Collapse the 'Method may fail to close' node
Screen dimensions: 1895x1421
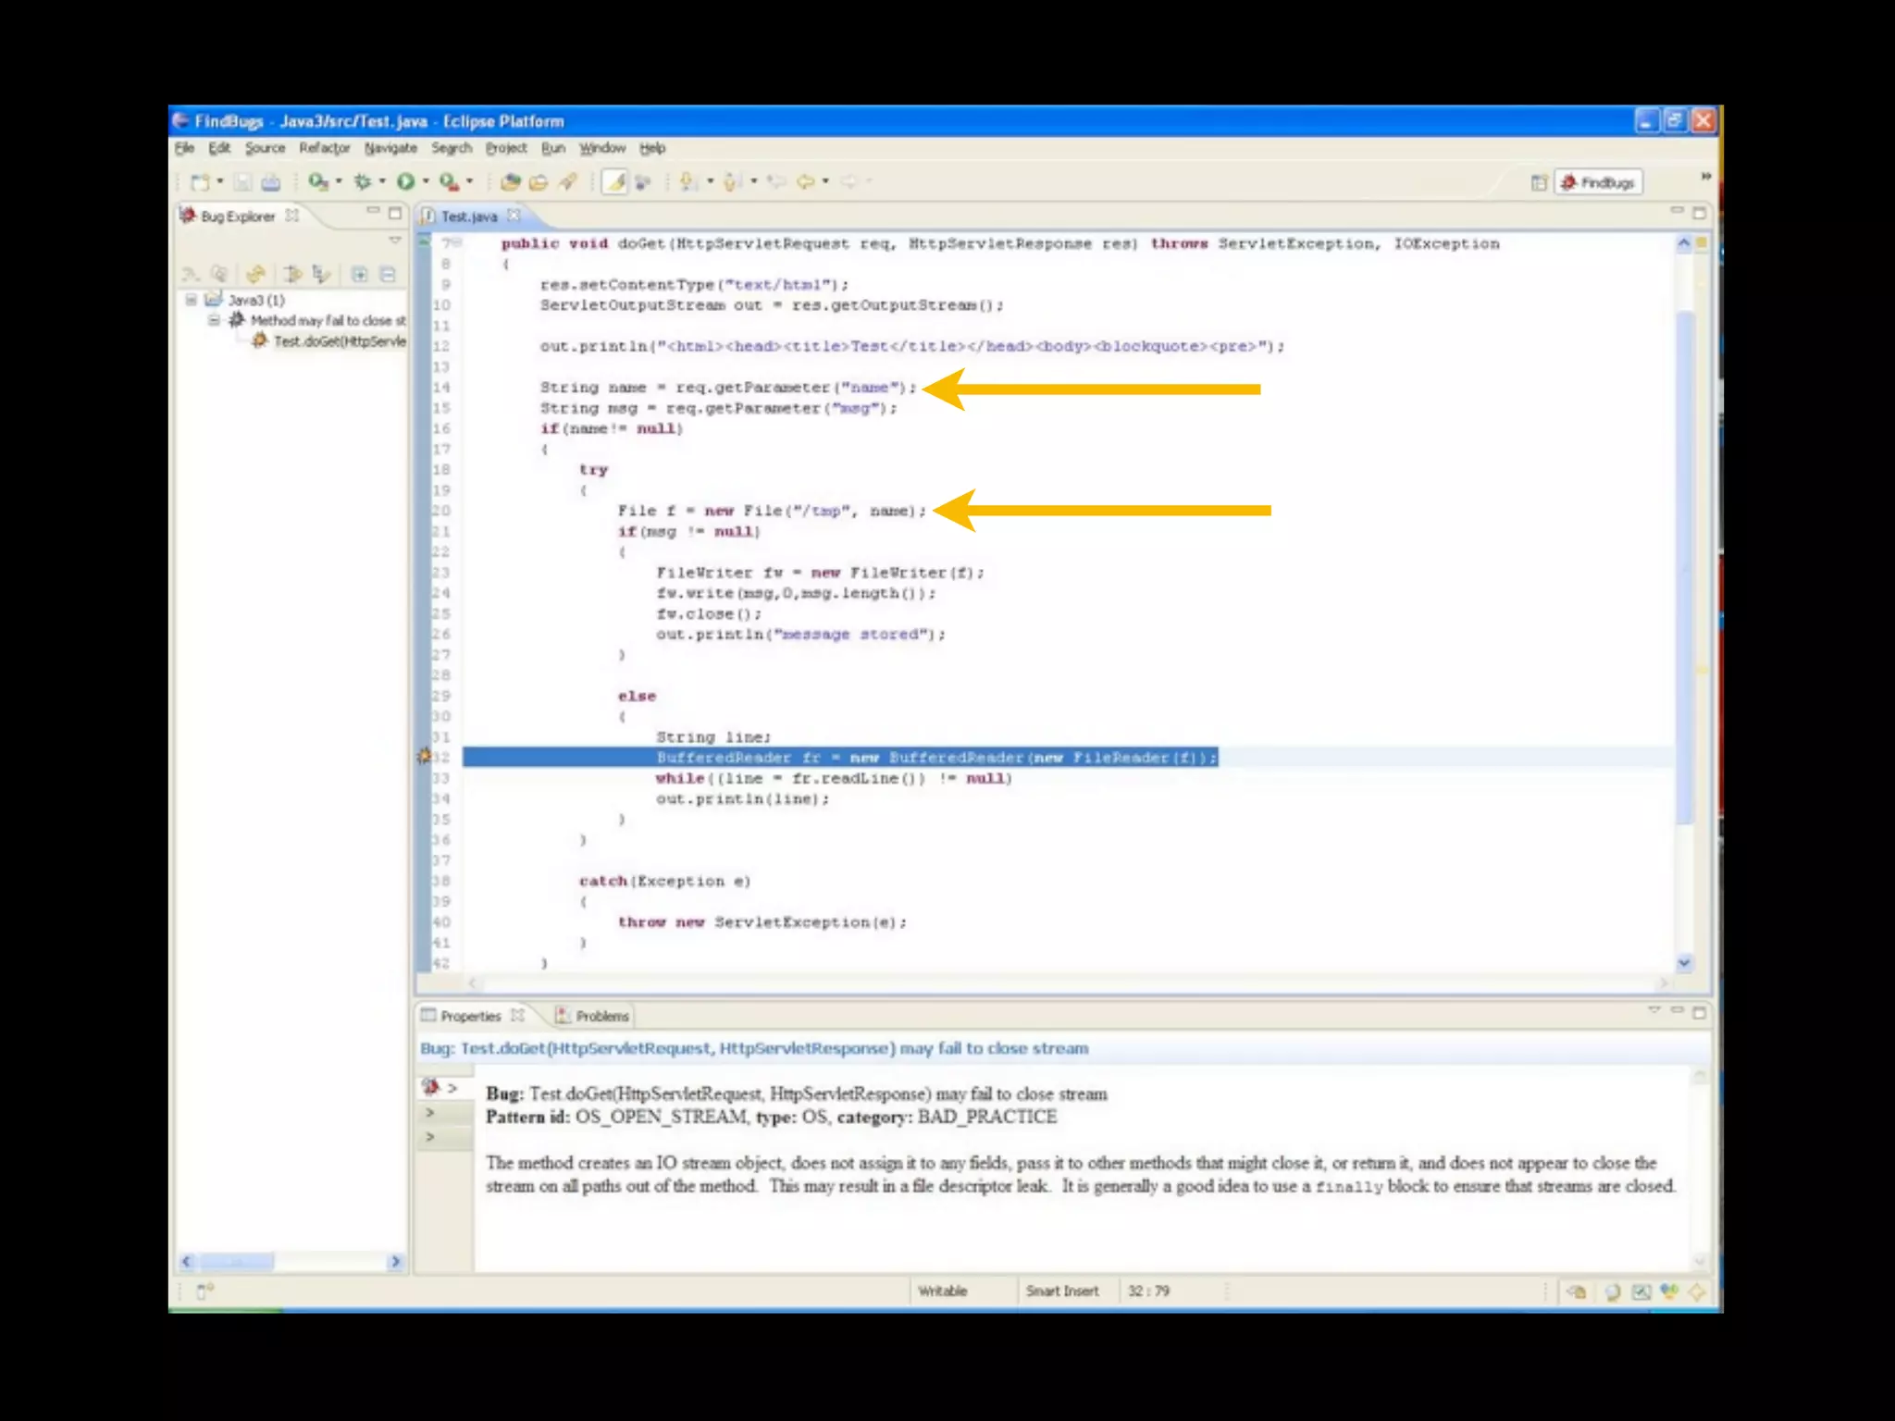pos(214,320)
